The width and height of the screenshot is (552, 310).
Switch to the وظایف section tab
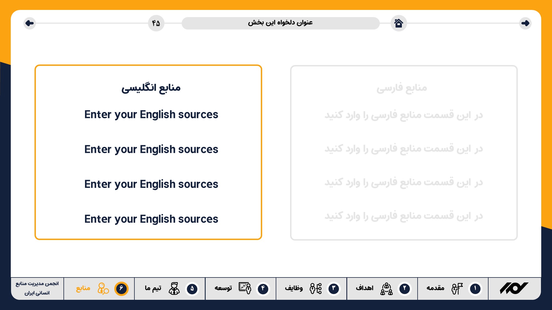[x=294, y=288]
